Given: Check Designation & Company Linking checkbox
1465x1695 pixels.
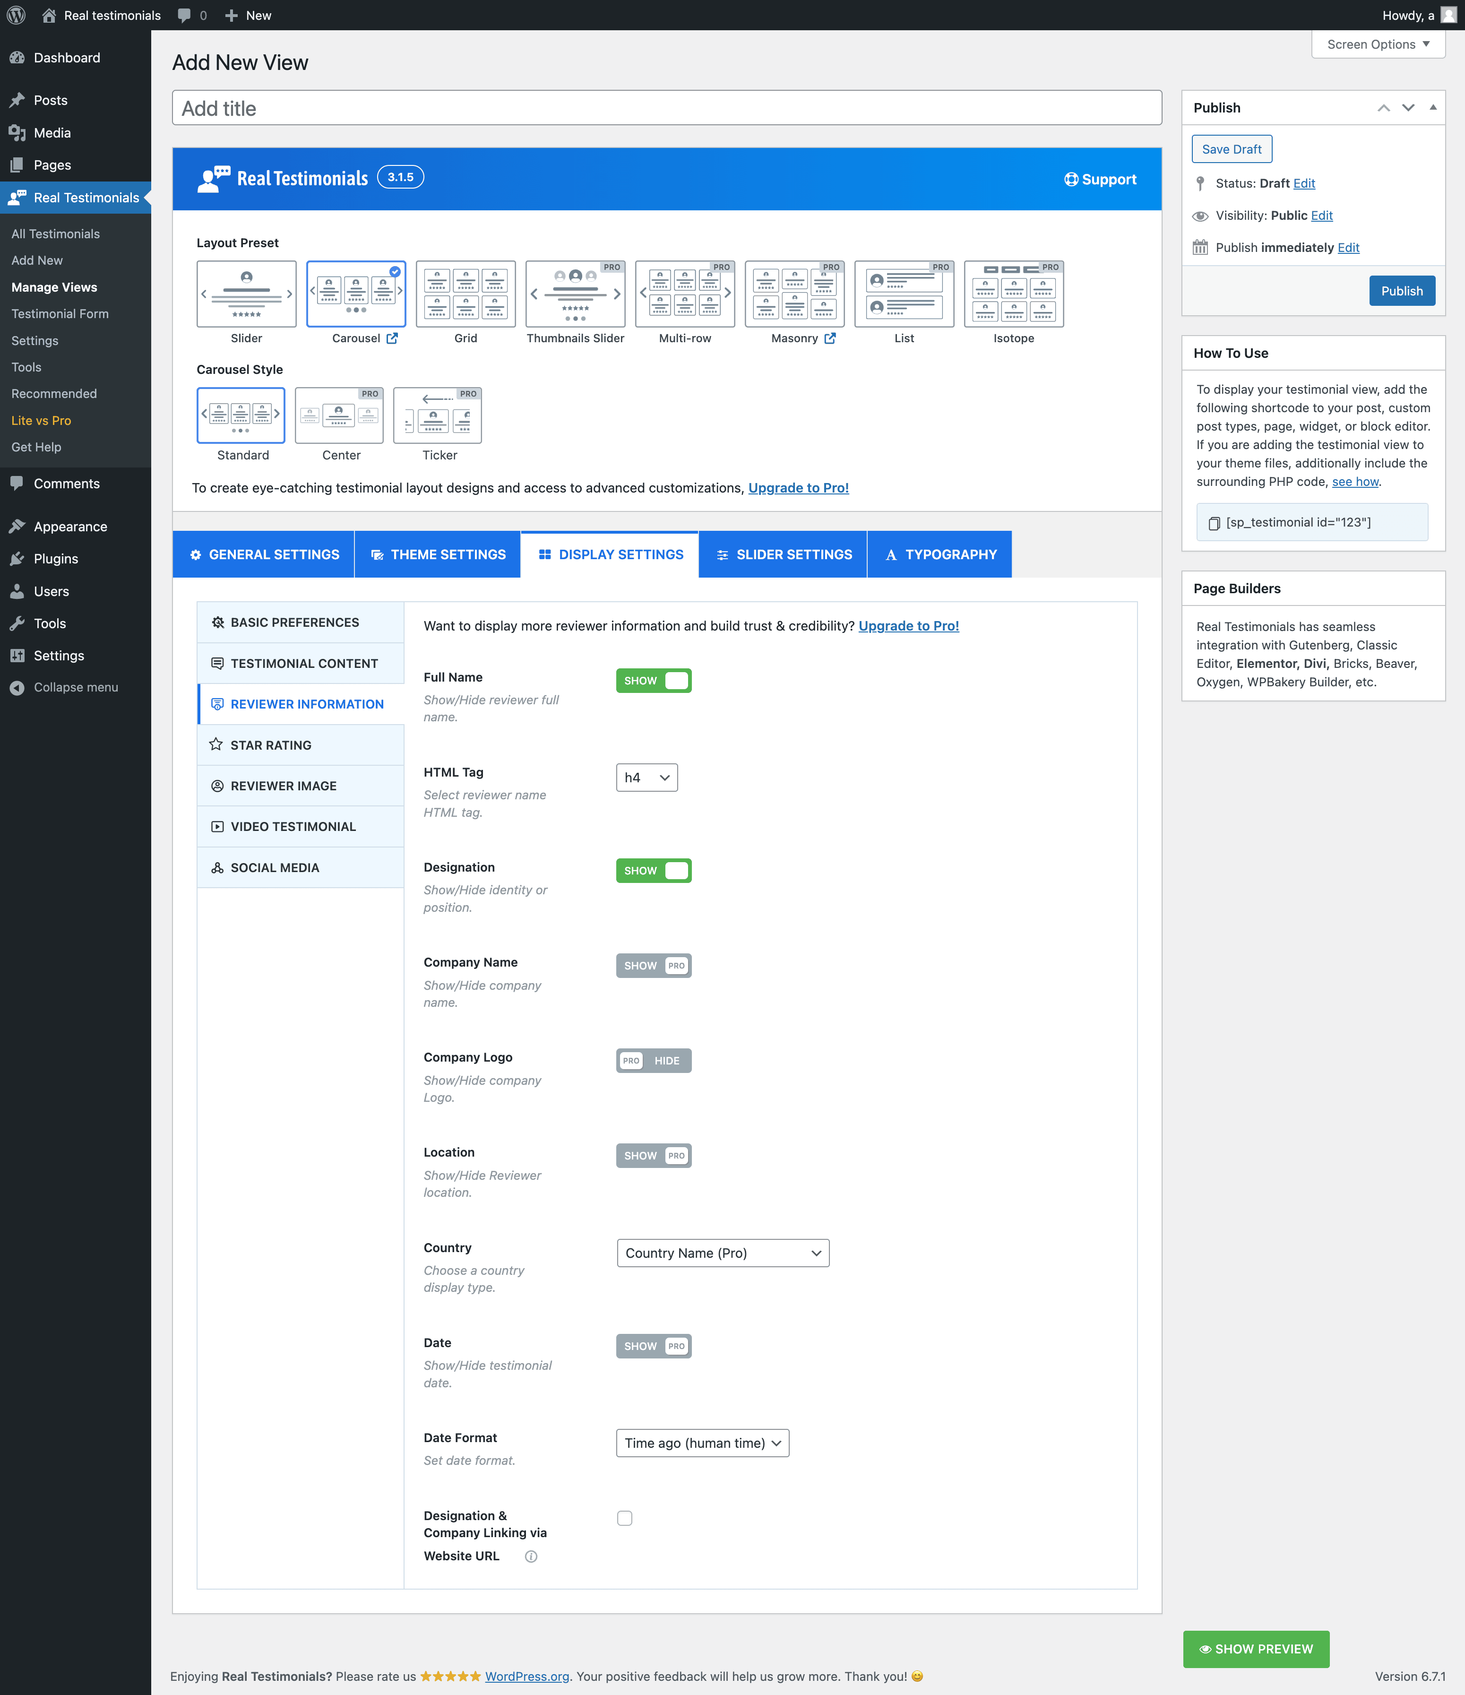Looking at the screenshot, I should [625, 1518].
